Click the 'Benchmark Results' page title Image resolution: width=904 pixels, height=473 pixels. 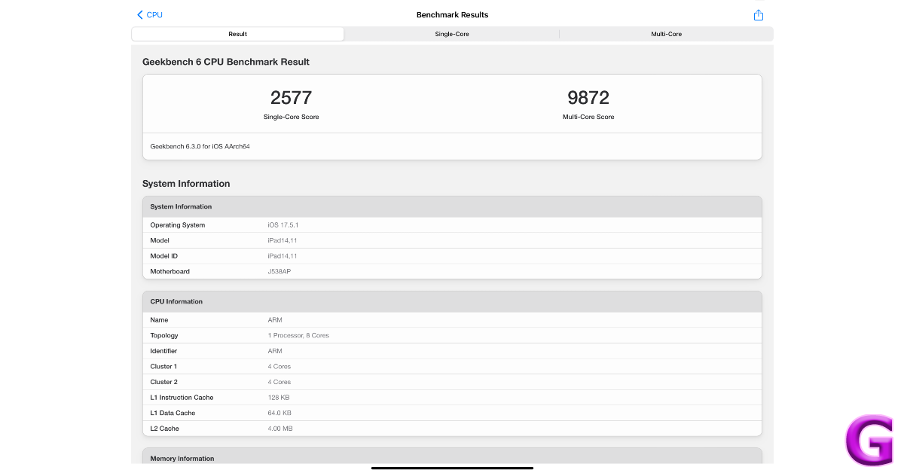[452, 15]
